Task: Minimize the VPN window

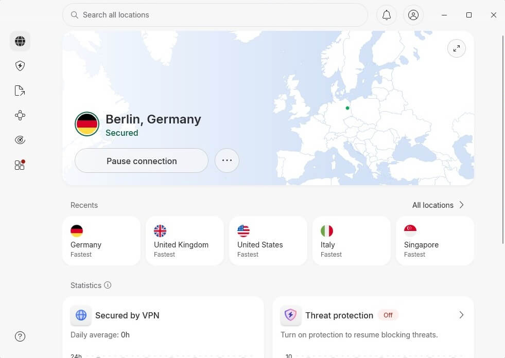Action: 444,15
